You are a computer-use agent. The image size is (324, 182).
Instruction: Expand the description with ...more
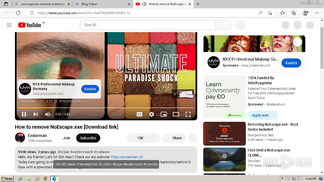click(95, 167)
